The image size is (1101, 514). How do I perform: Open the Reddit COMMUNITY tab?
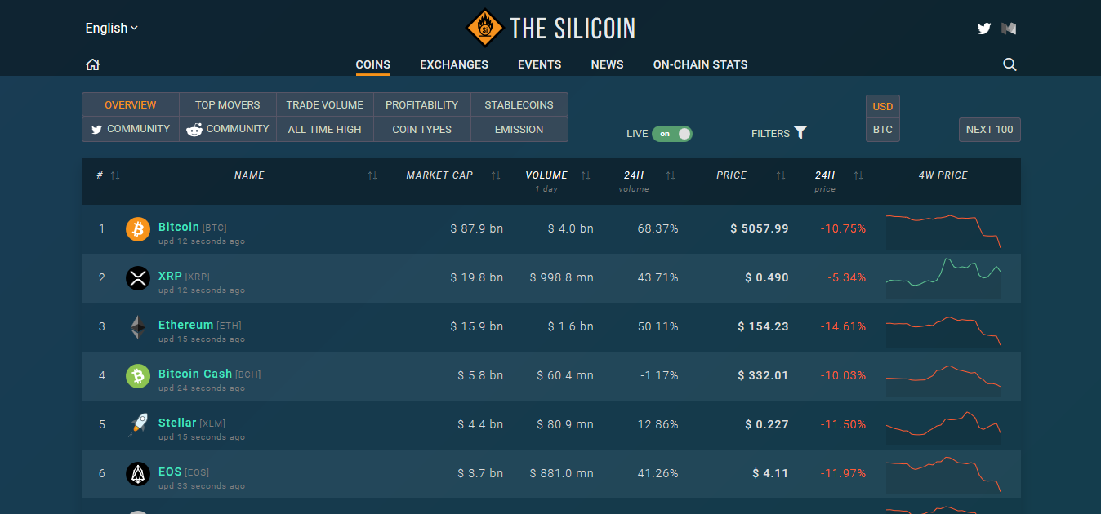228,129
